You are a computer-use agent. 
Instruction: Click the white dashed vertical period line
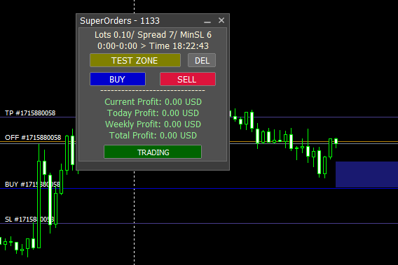(x=135, y=218)
